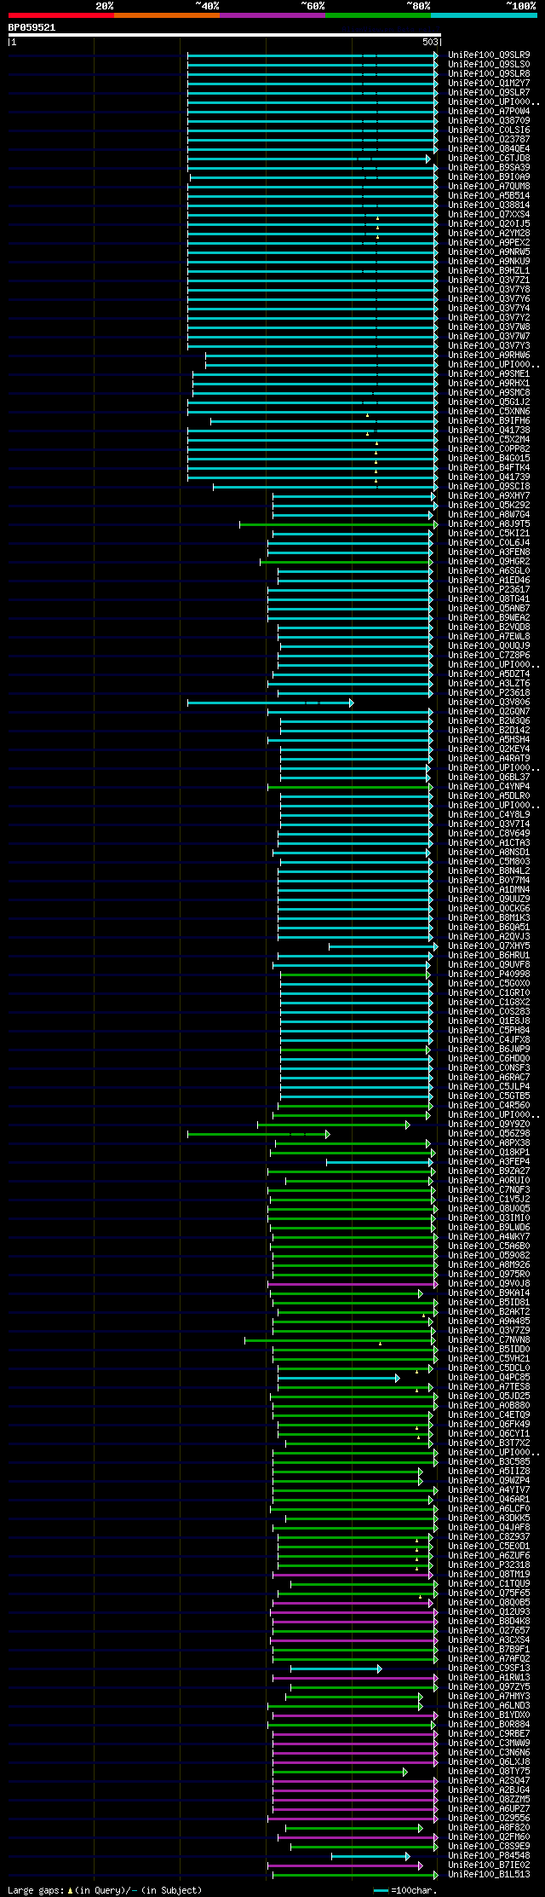
Task: Select the UniRef100_P32318 label
Action: click(x=489, y=1564)
